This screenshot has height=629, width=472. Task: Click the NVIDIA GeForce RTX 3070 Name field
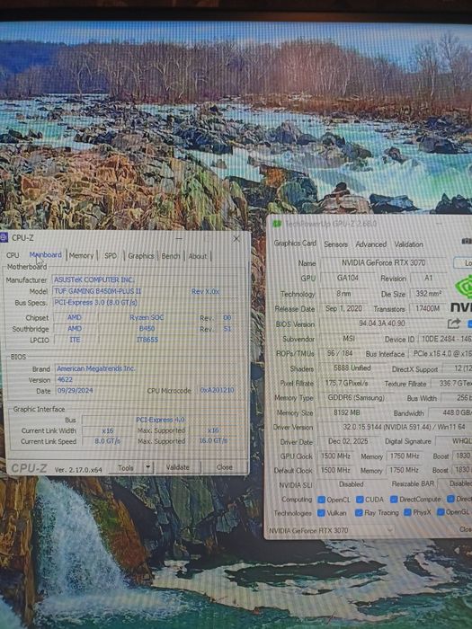tap(383, 262)
